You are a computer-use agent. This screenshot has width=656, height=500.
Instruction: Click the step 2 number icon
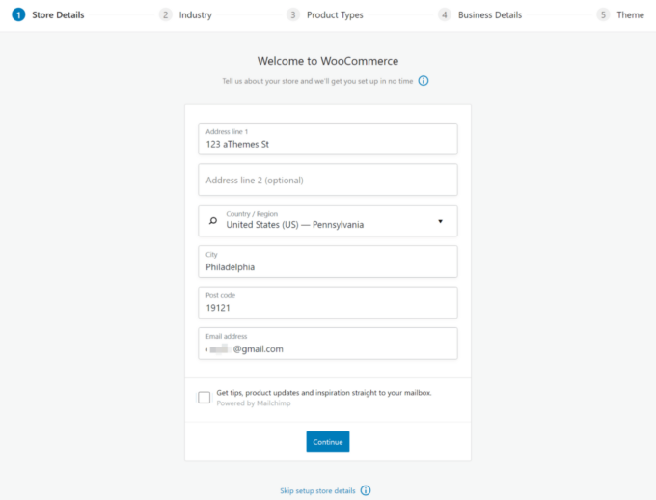coord(166,15)
